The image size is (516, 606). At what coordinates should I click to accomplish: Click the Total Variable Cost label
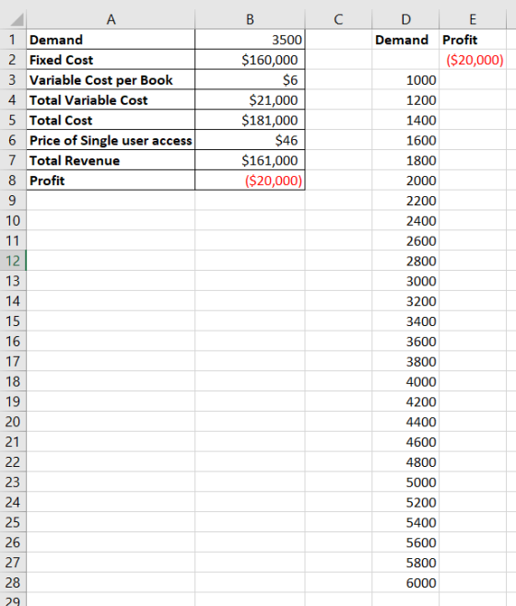[x=111, y=99]
